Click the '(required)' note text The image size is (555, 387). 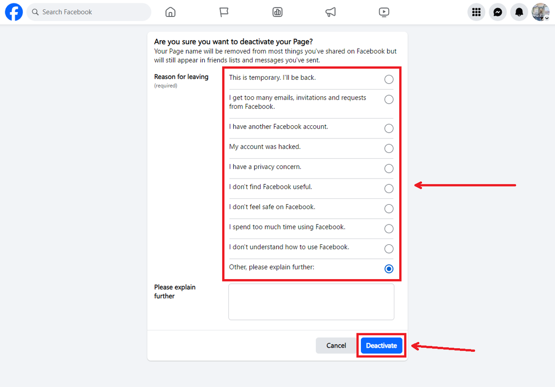(165, 86)
